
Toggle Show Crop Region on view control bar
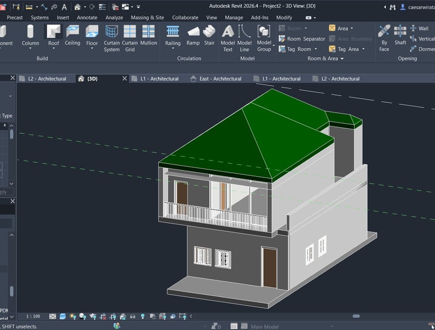coord(113,316)
